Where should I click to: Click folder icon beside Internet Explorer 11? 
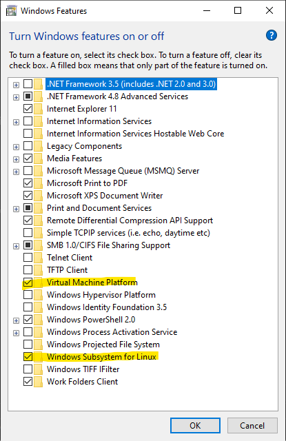(x=38, y=109)
